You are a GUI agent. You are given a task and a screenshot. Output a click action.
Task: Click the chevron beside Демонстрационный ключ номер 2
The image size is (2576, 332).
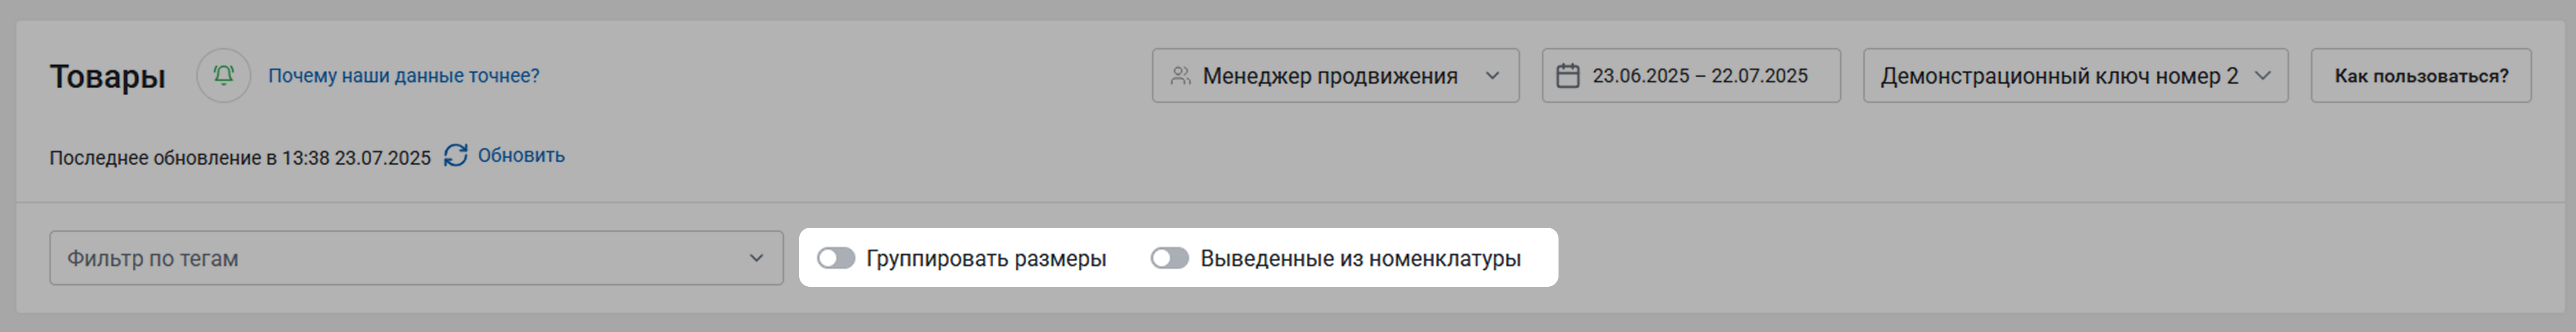(x=2262, y=76)
